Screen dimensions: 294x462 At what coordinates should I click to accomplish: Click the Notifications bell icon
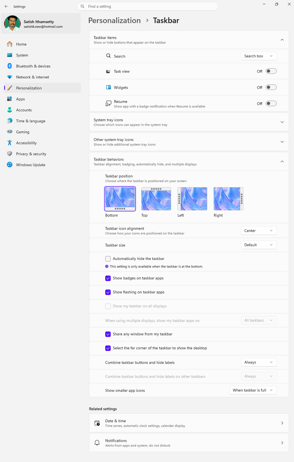(x=97, y=443)
